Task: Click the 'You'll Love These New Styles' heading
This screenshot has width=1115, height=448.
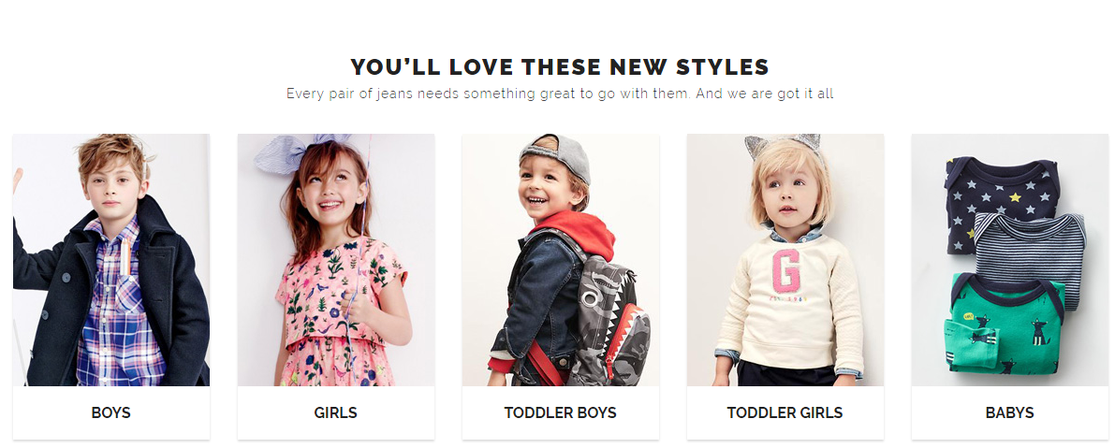Action: coord(561,67)
